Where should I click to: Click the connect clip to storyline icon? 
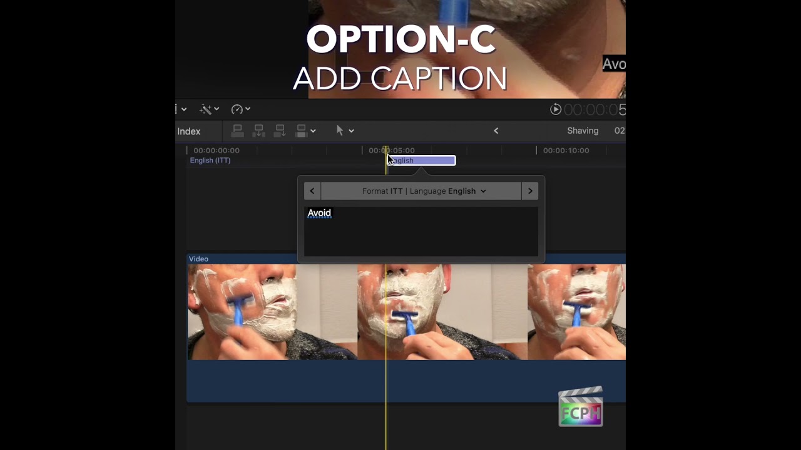[x=237, y=131]
